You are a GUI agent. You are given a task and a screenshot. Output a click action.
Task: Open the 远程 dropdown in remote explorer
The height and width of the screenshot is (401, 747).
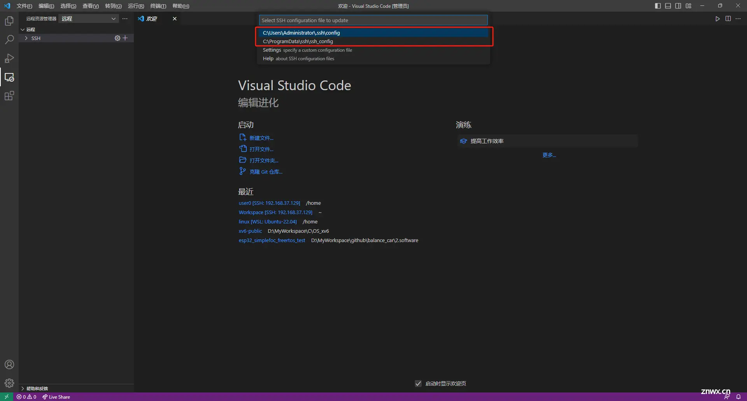coord(88,19)
